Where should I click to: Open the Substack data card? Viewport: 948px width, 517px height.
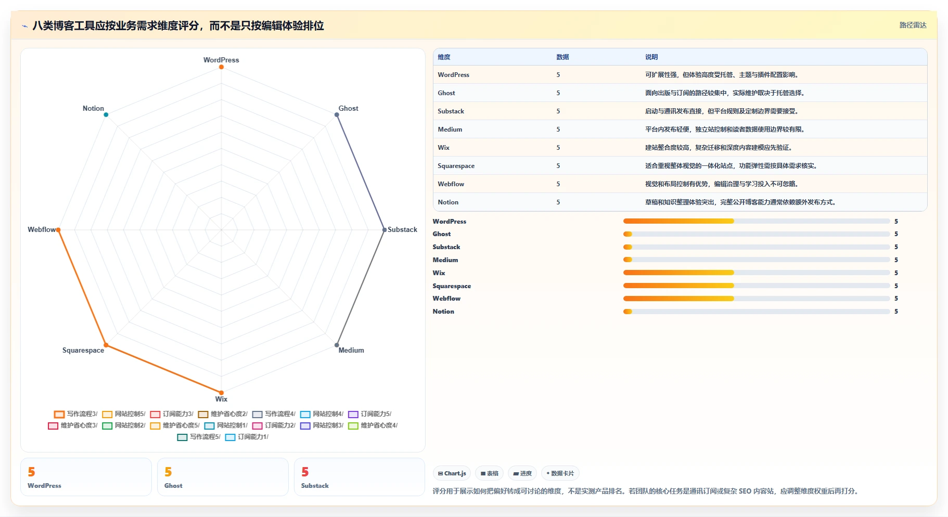tap(360, 477)
